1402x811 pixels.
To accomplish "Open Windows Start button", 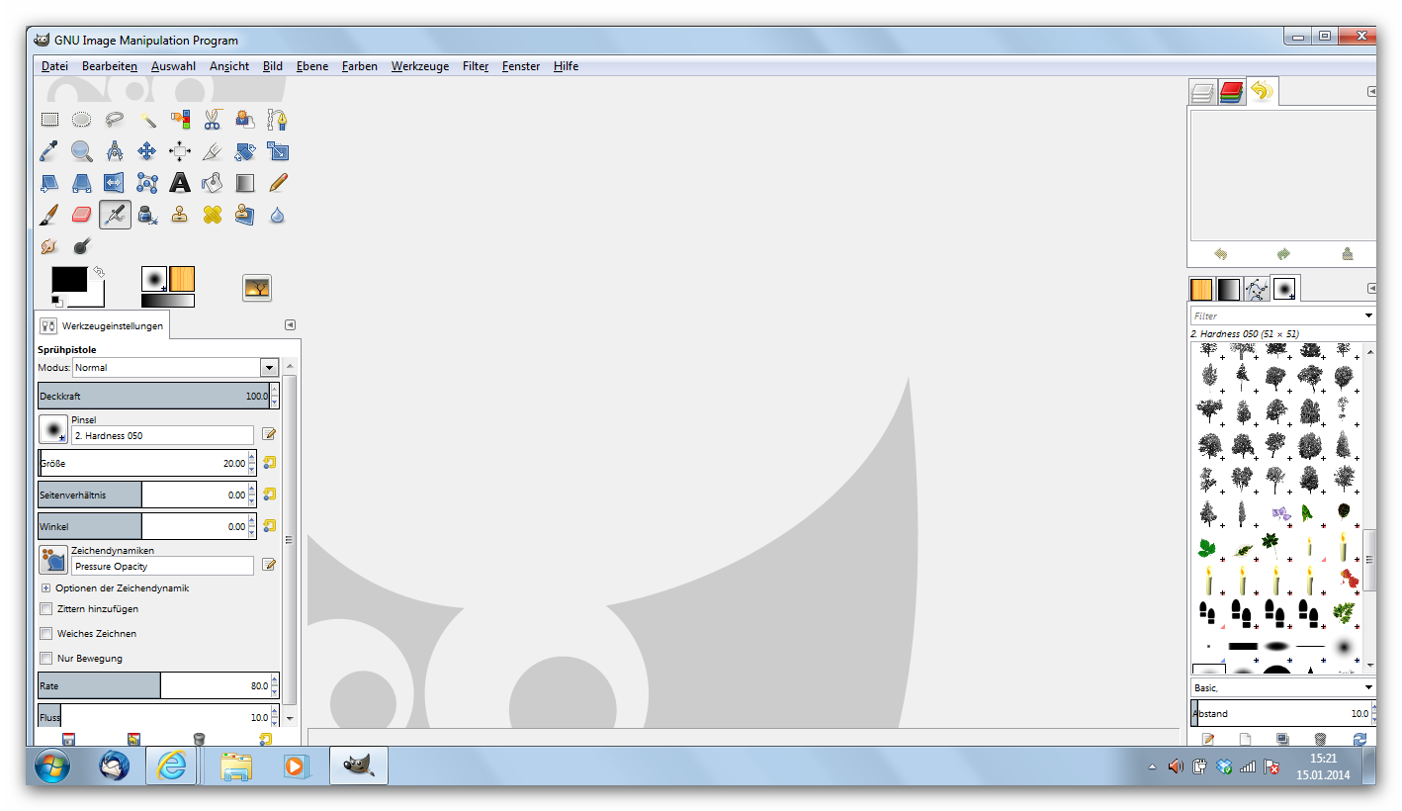I will (53, 766).
